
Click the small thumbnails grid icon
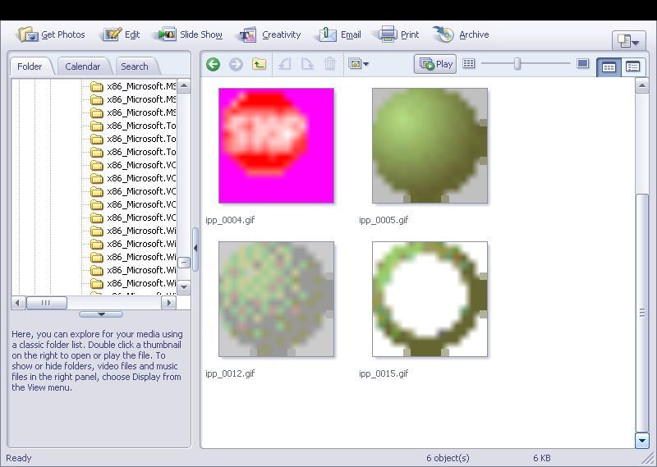[469, 64]
